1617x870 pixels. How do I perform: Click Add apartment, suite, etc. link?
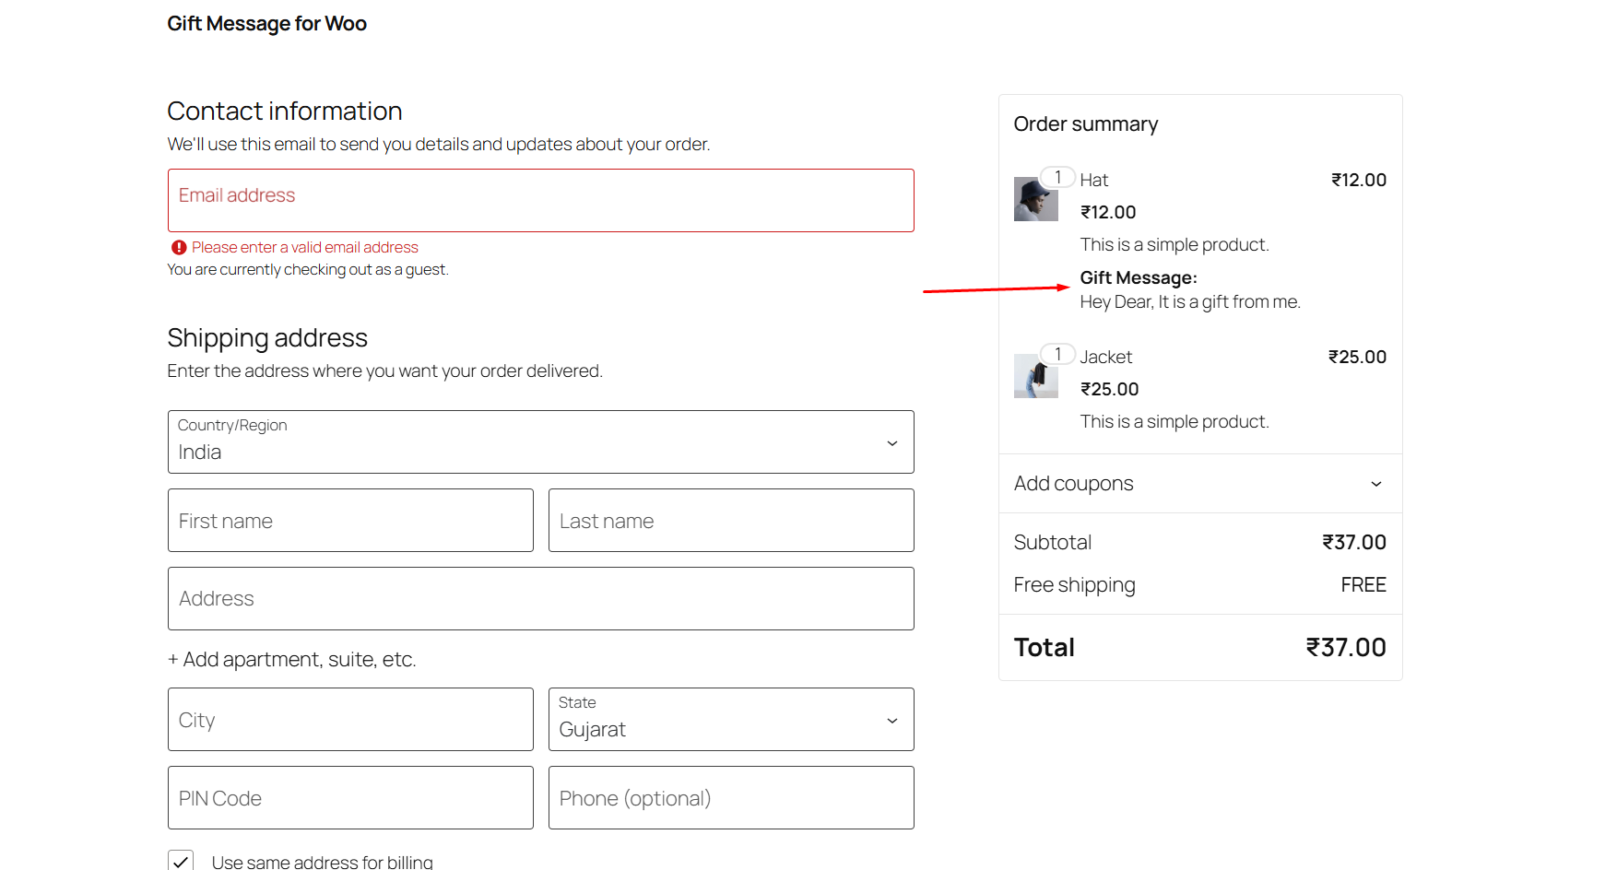point(291,660)
